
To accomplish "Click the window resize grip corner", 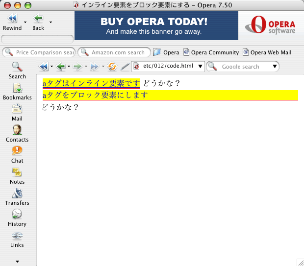I will (301, 263).
